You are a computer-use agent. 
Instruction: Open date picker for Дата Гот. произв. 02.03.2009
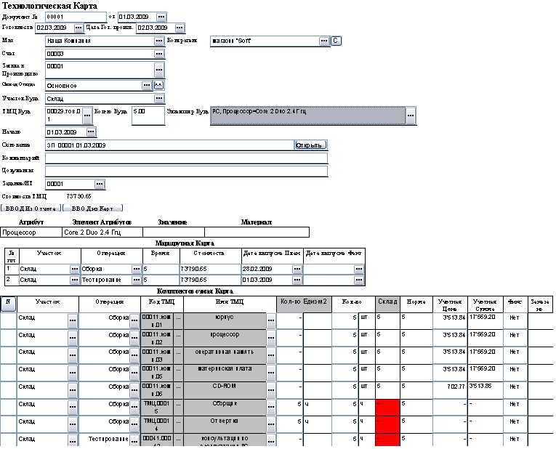[x=180, y=28]
